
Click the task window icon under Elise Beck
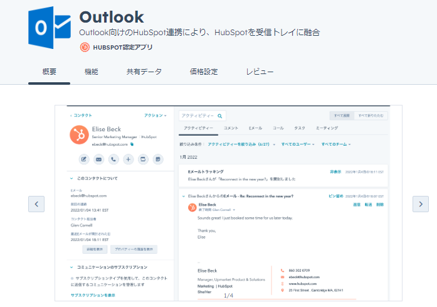click(x=143, y=159)
